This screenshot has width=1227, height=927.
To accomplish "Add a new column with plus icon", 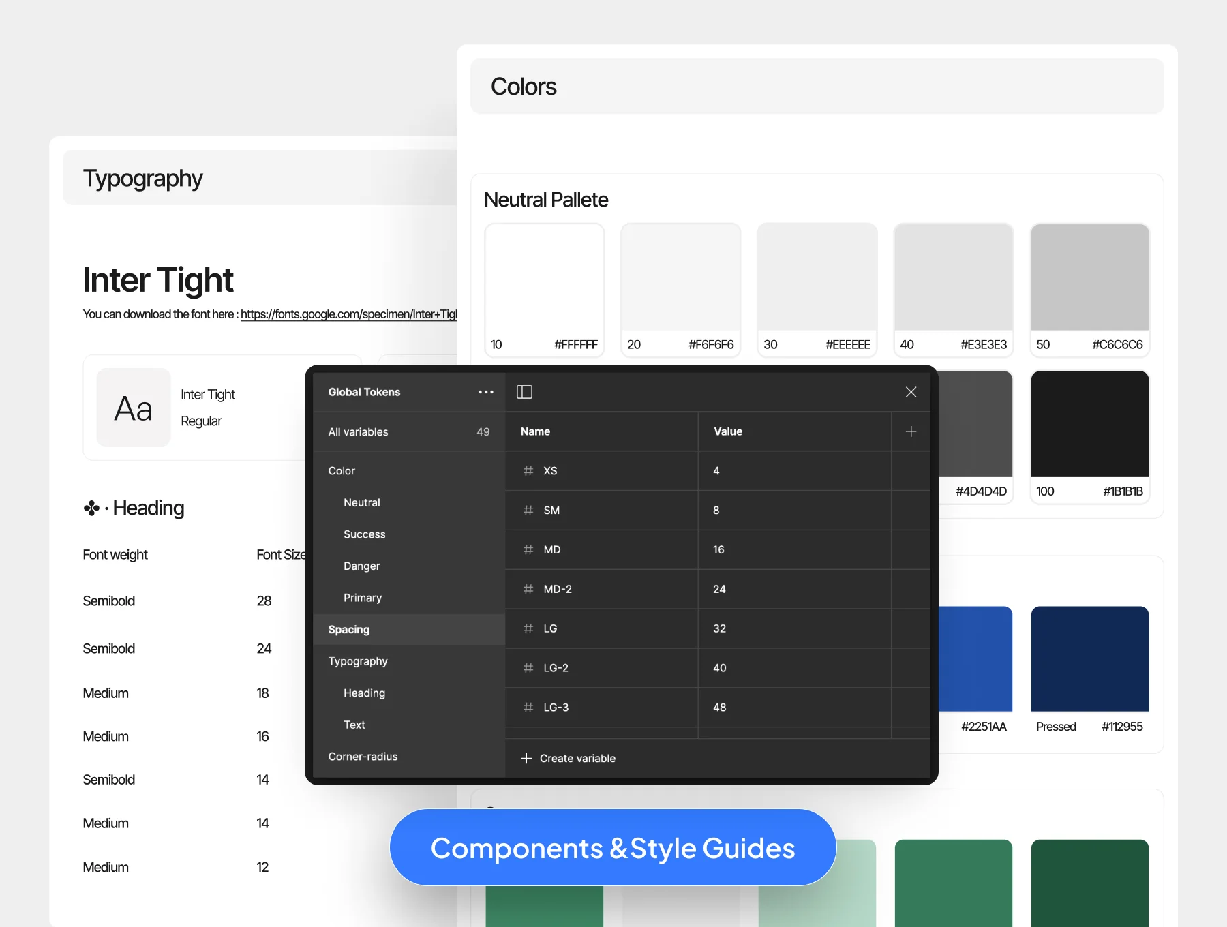I will pos(911,431).
